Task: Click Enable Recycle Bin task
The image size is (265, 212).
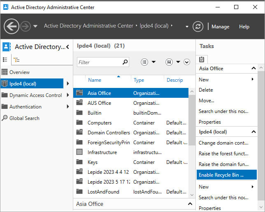Action: (227, 175)
